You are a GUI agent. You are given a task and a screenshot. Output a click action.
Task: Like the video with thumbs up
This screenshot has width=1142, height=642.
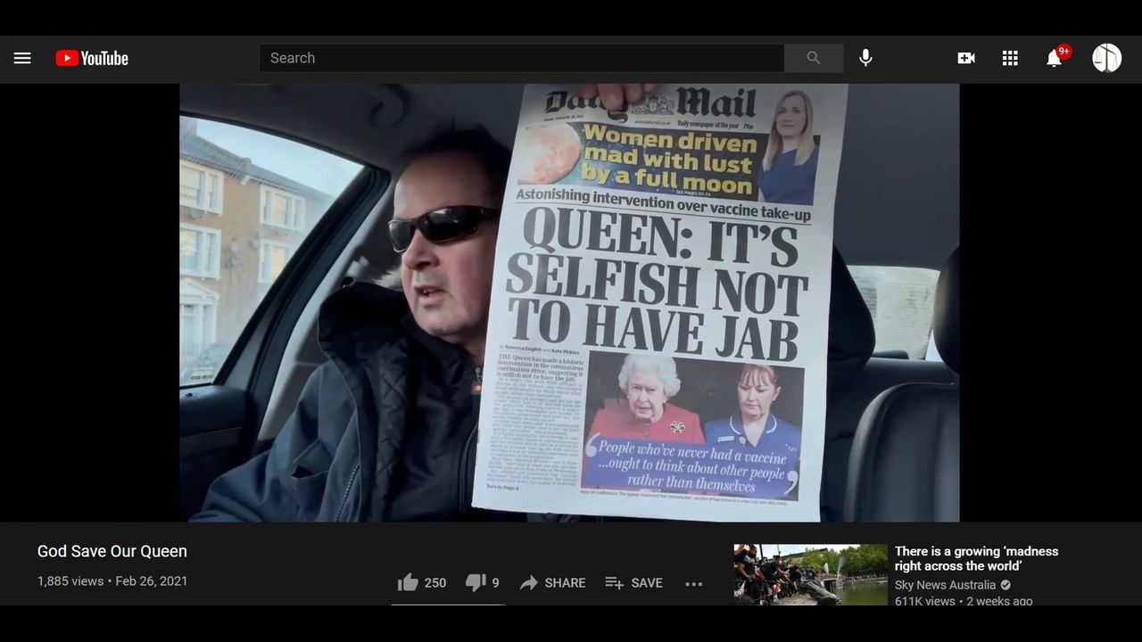coord(409,582)
